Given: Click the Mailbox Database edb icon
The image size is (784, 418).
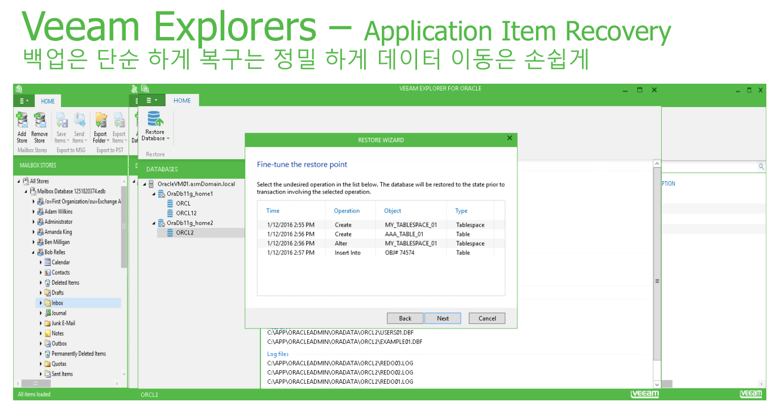Looking at the screenshot, I should click(33, 191).
